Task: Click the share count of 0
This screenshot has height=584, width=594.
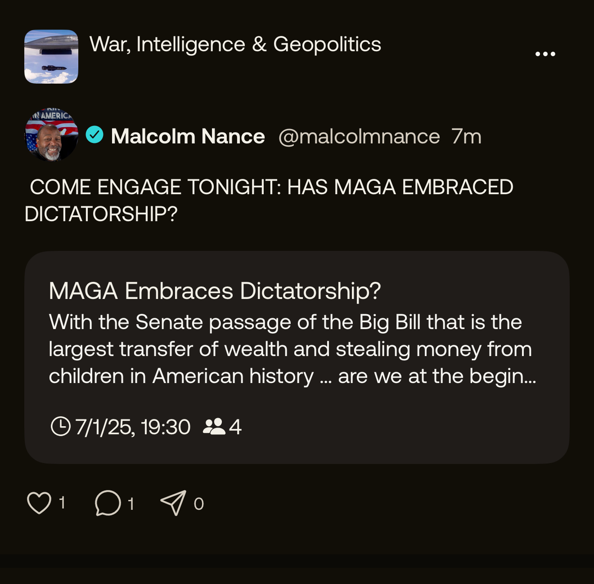Action: pos(198,504)
